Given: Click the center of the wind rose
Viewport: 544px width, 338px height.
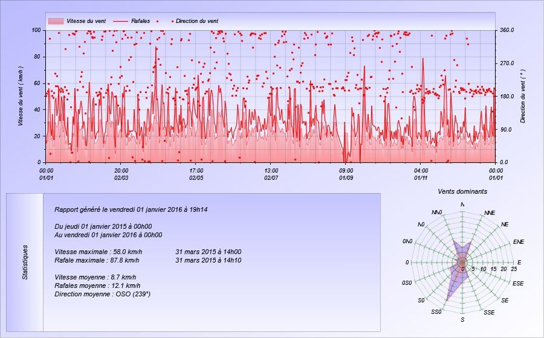Looking at the screenshot, I should [462, 263].
